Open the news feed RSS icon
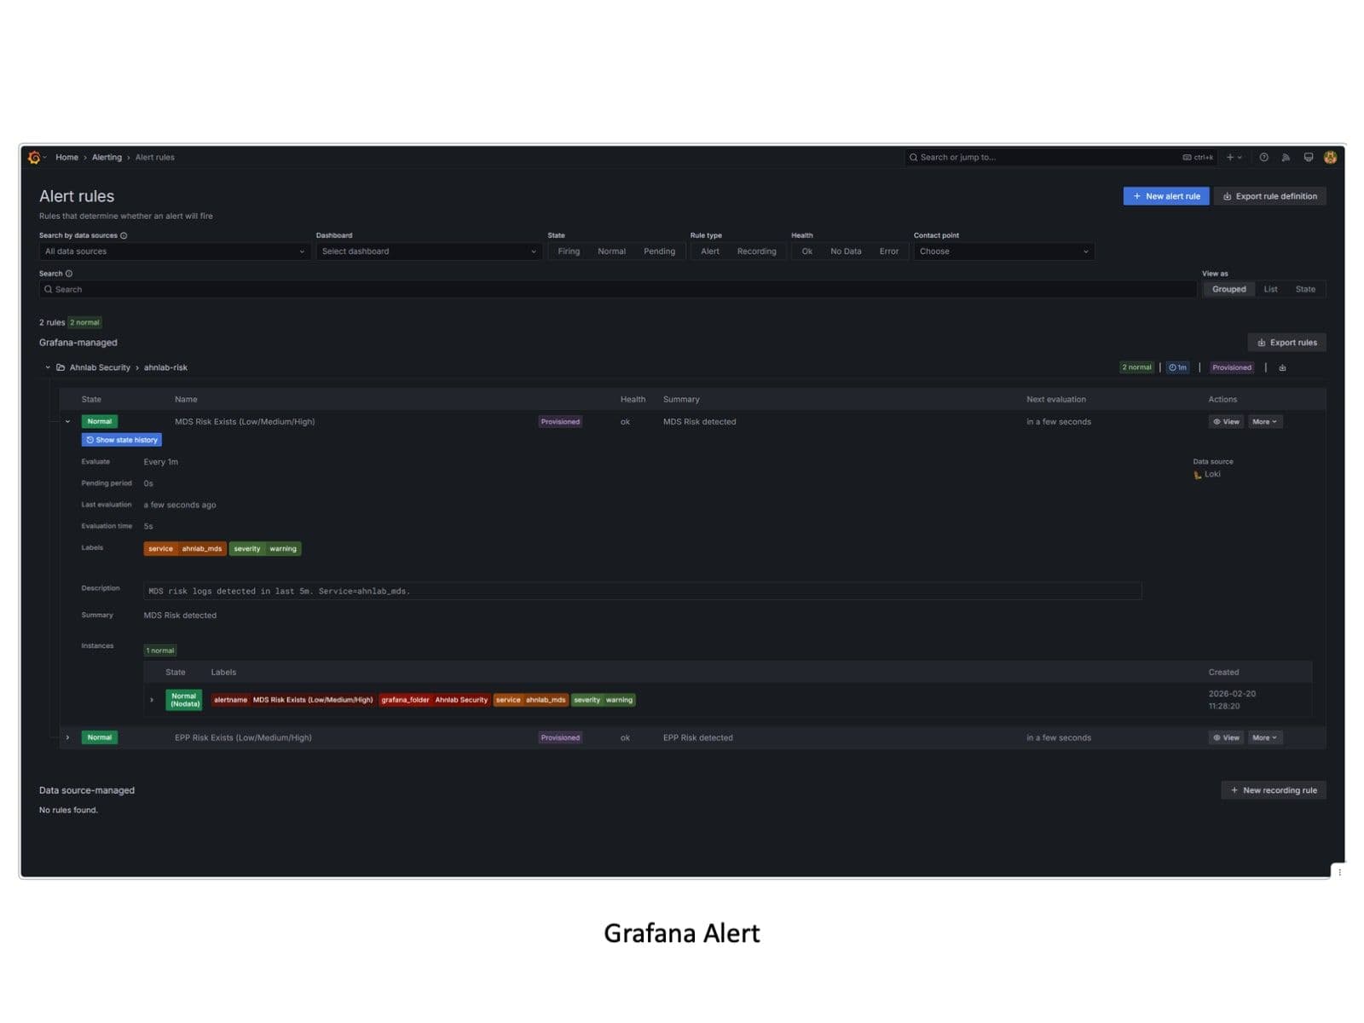The image size is (1364, 1023). 1286,158
